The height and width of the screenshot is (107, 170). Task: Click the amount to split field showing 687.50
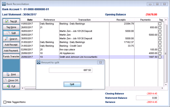[71, 70]
